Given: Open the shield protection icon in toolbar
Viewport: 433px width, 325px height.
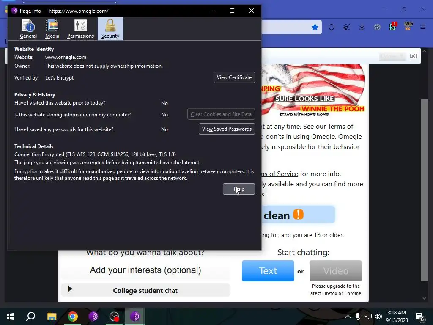Looking at the screenshot, I should [332, 27].
